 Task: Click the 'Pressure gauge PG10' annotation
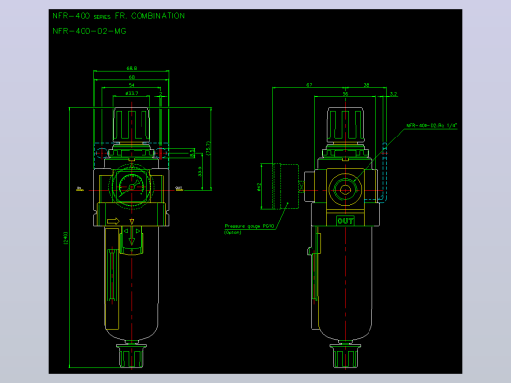pos(250,226)
